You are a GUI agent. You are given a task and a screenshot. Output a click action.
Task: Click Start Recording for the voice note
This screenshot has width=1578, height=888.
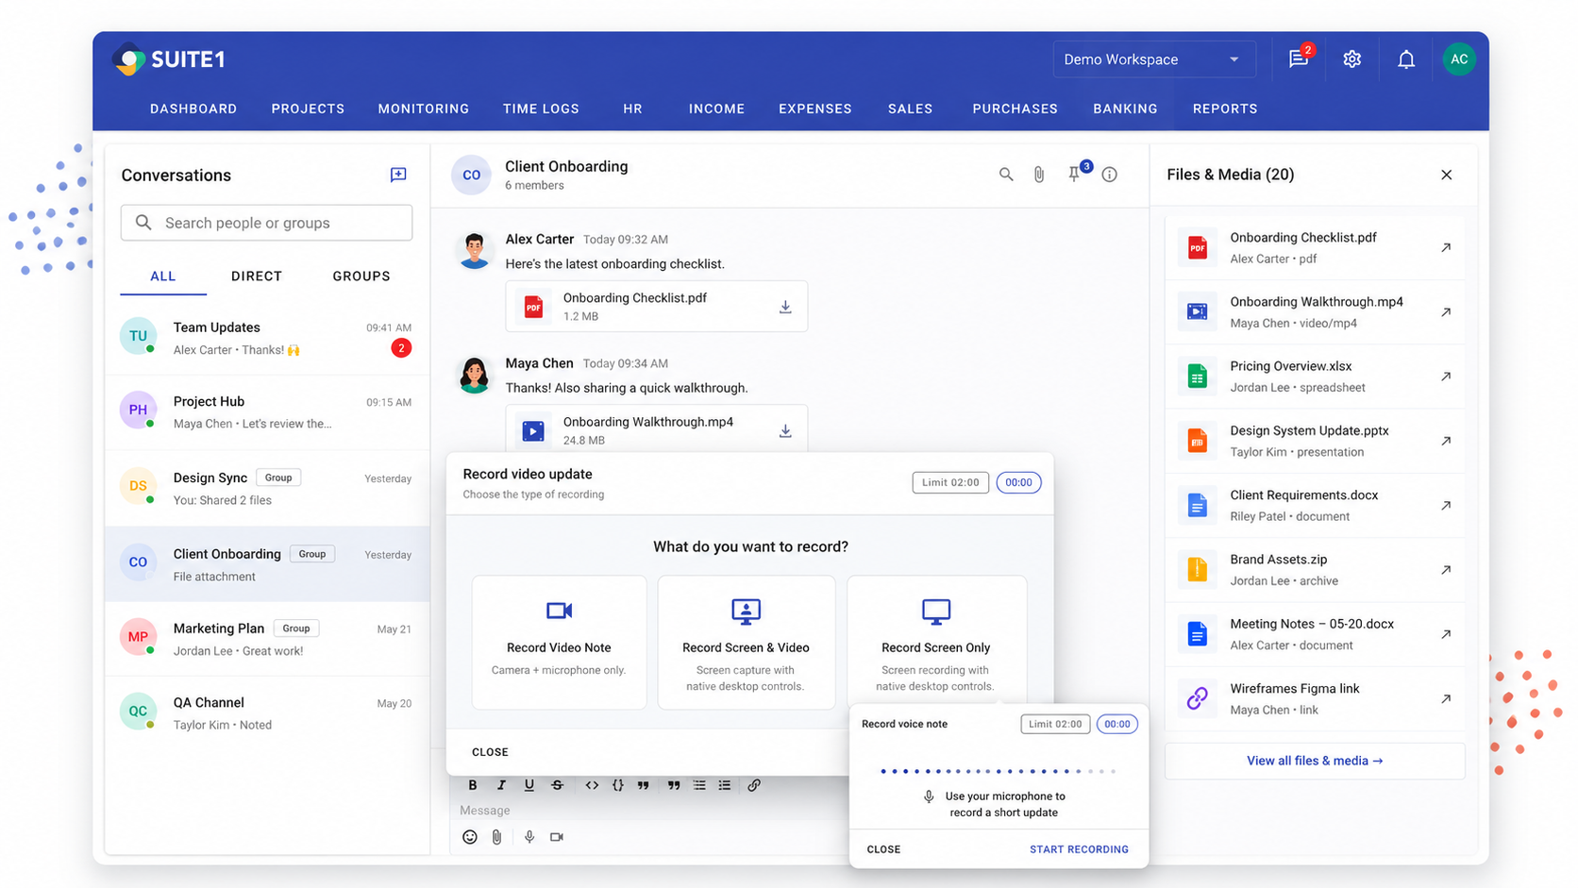1079,849
